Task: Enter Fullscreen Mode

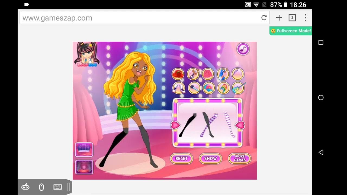Action: pos(291,31)
